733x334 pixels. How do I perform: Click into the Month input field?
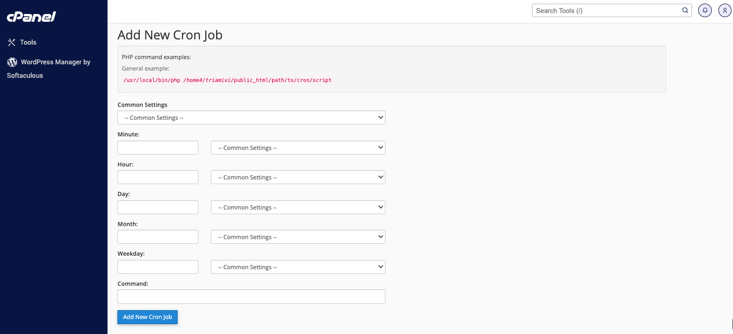click(158, 237)
